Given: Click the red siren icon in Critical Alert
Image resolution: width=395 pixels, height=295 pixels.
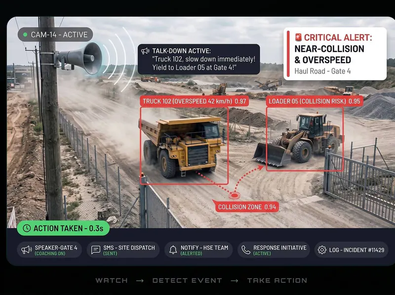Looking at the screenshot, I should coord(298,38).
